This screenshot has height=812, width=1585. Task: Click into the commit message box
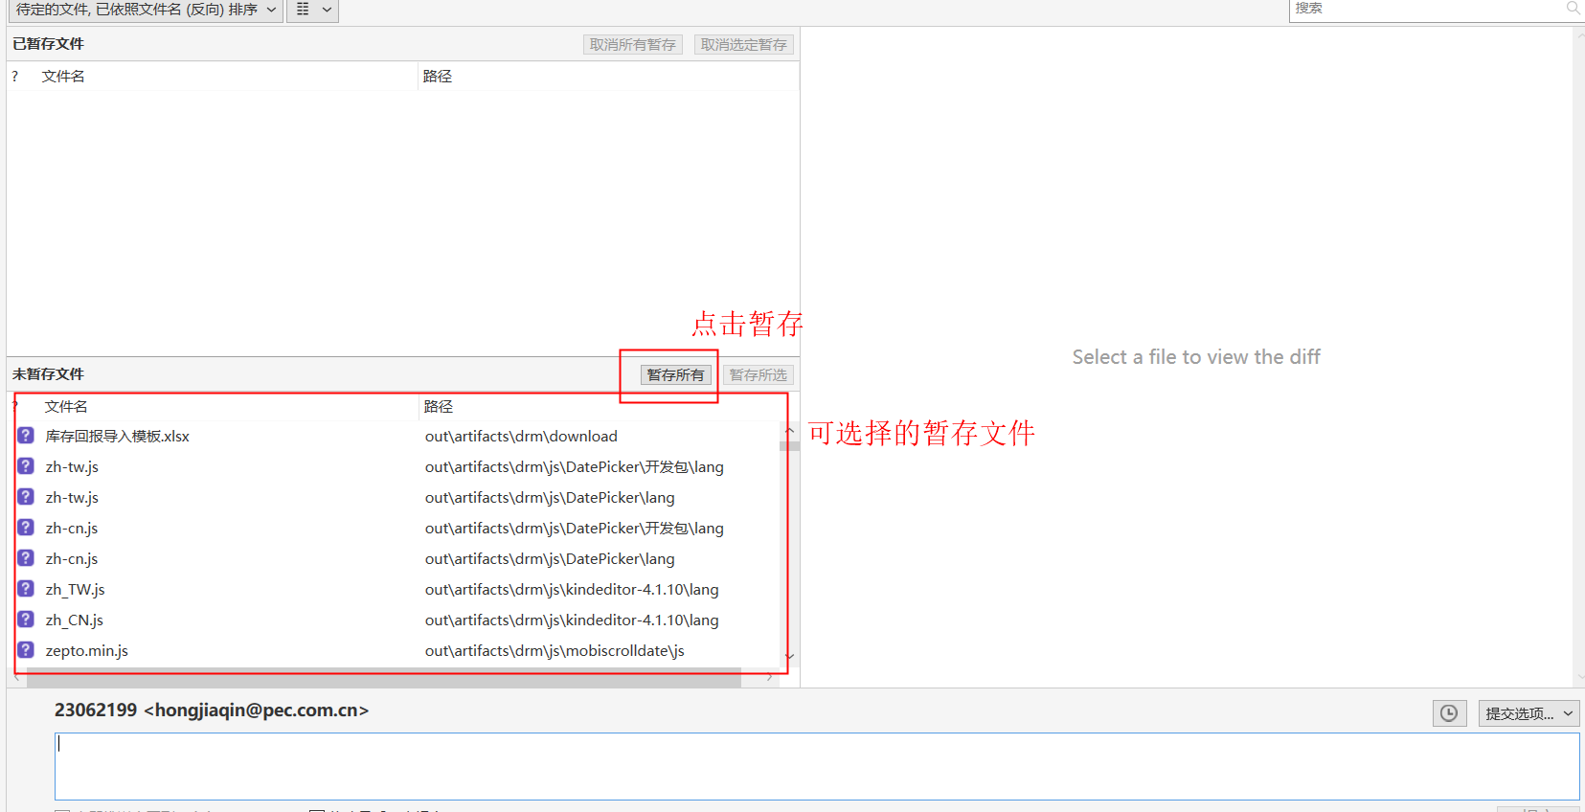click(x=817, y=766)
